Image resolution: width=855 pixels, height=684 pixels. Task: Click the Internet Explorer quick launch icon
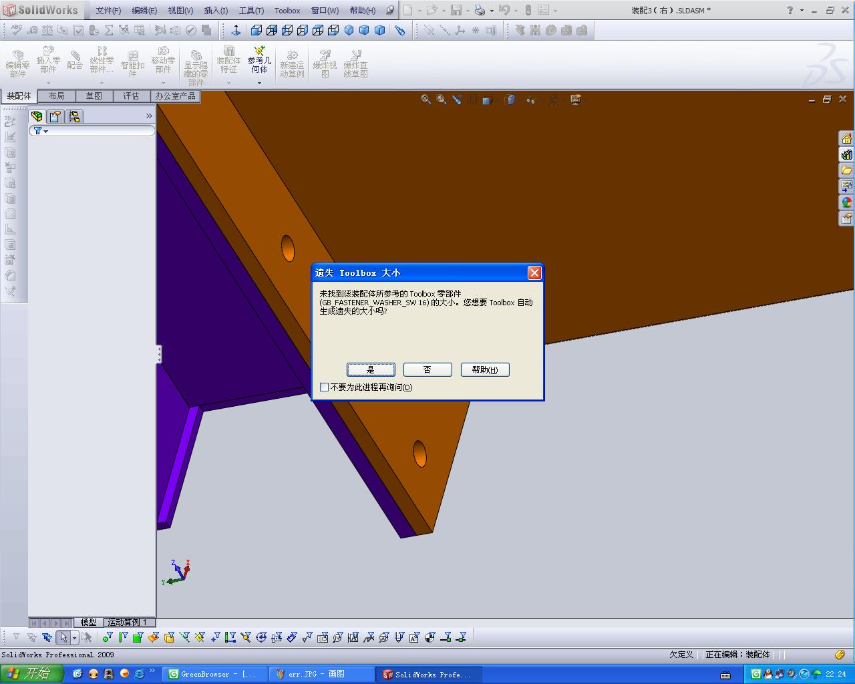pos(140,674)
